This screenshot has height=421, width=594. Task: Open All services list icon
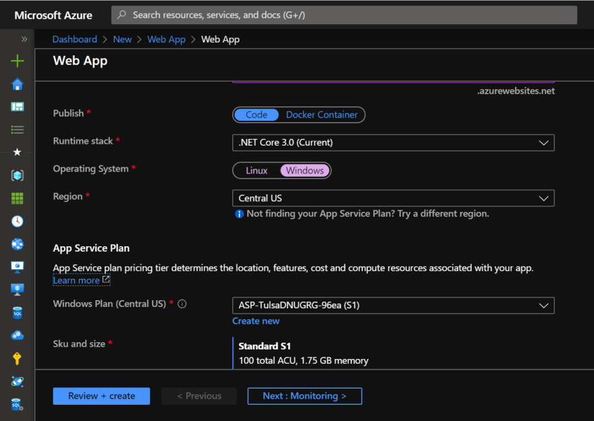click(x=18, y=130)
